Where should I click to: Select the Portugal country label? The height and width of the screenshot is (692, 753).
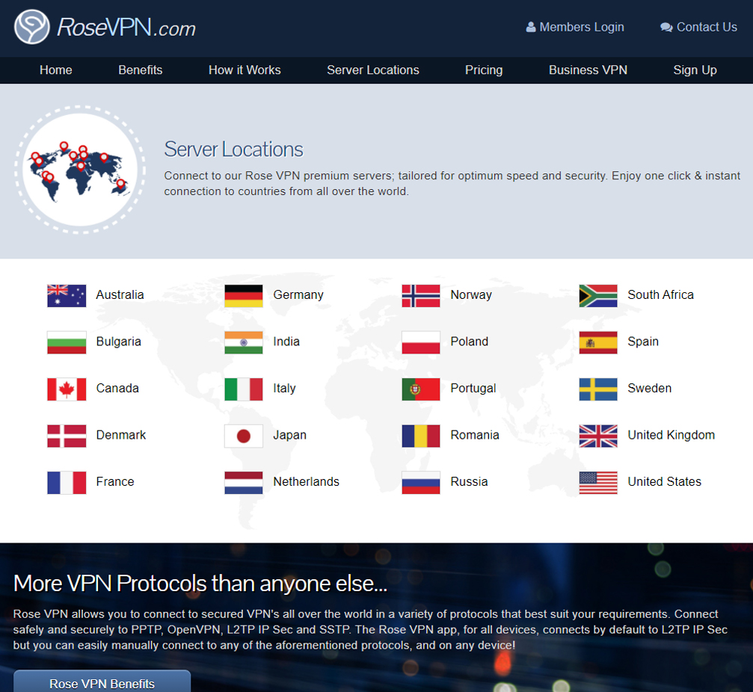(473, 389)
